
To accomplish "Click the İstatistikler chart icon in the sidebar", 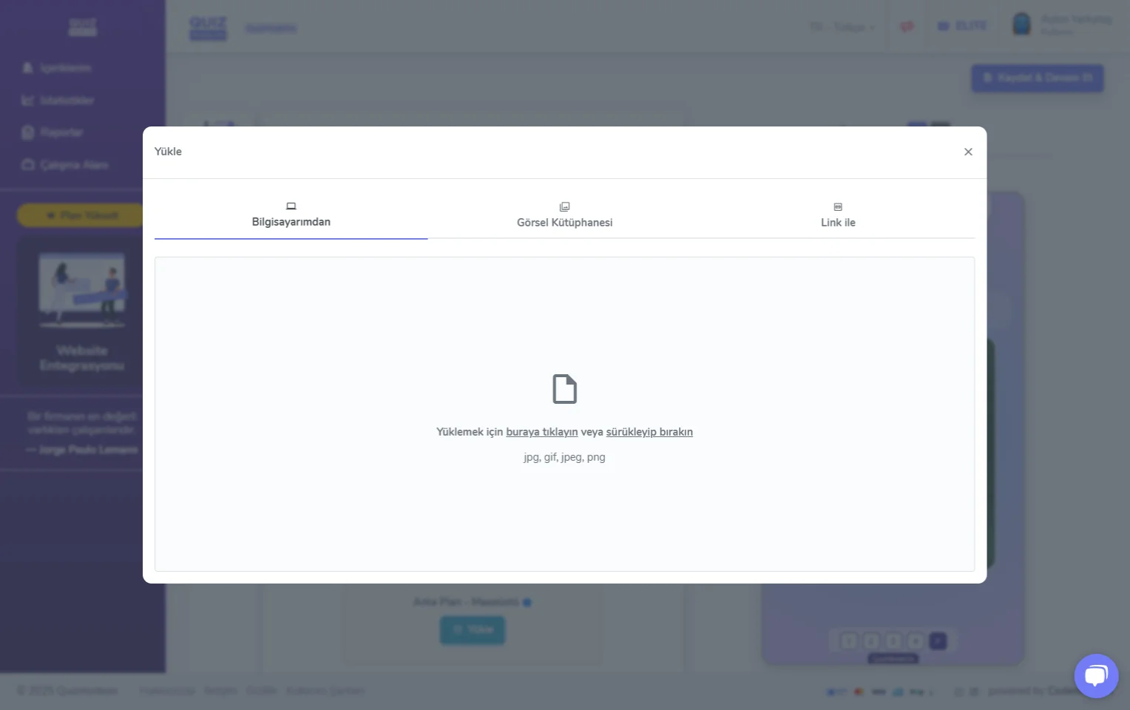I will 27,101.
